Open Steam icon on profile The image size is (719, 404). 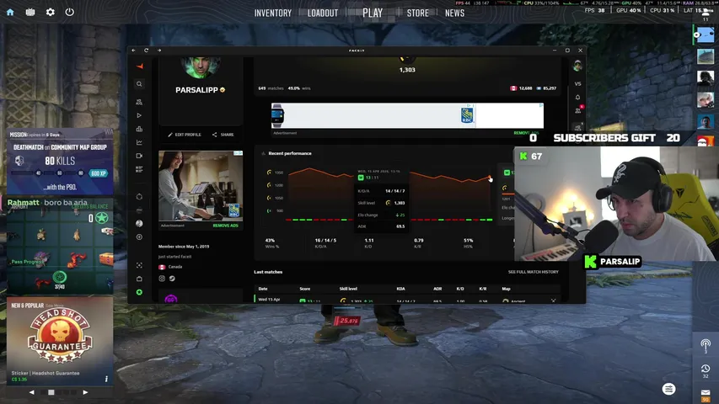pyautogui.click(x=172, y=279)
